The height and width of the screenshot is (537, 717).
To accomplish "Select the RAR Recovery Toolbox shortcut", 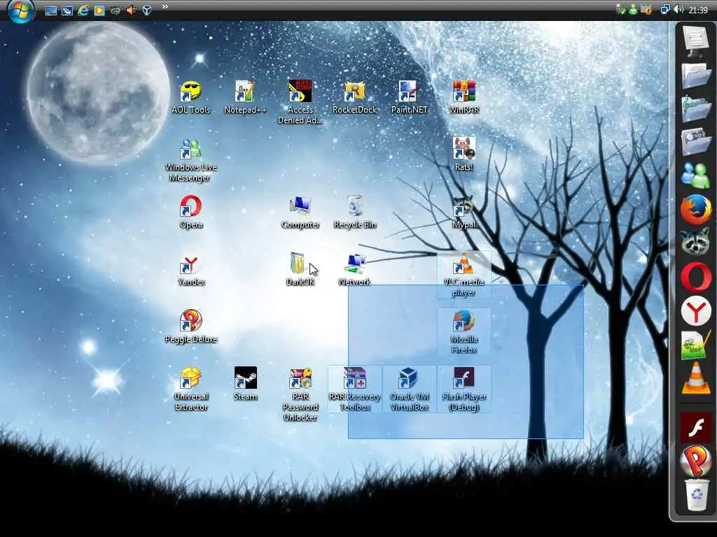I will click(354, 389).
